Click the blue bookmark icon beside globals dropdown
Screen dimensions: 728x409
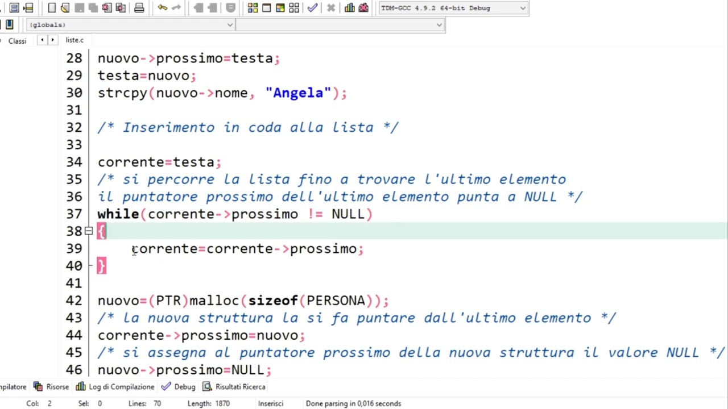pos(9,24)
